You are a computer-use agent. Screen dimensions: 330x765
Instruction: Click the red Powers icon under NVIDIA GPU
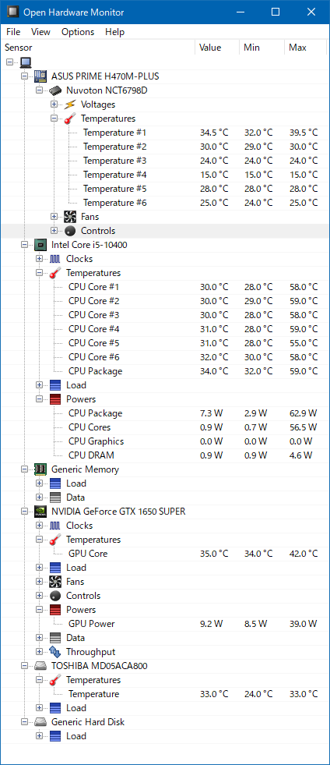pos(55,610)
